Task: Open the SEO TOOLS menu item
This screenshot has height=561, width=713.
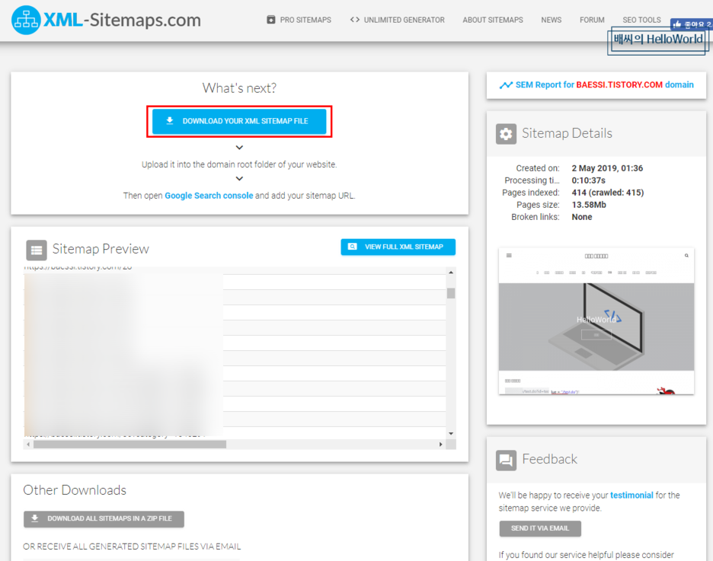Action: (x=641, y=20)
